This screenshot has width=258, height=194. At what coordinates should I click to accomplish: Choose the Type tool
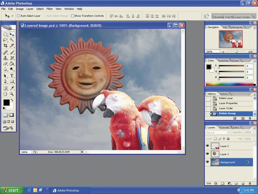12,76
